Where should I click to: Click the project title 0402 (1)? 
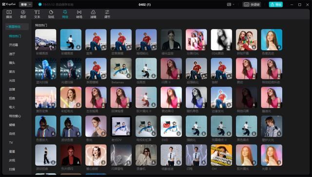pyautogui.click(x=145, y=4)
